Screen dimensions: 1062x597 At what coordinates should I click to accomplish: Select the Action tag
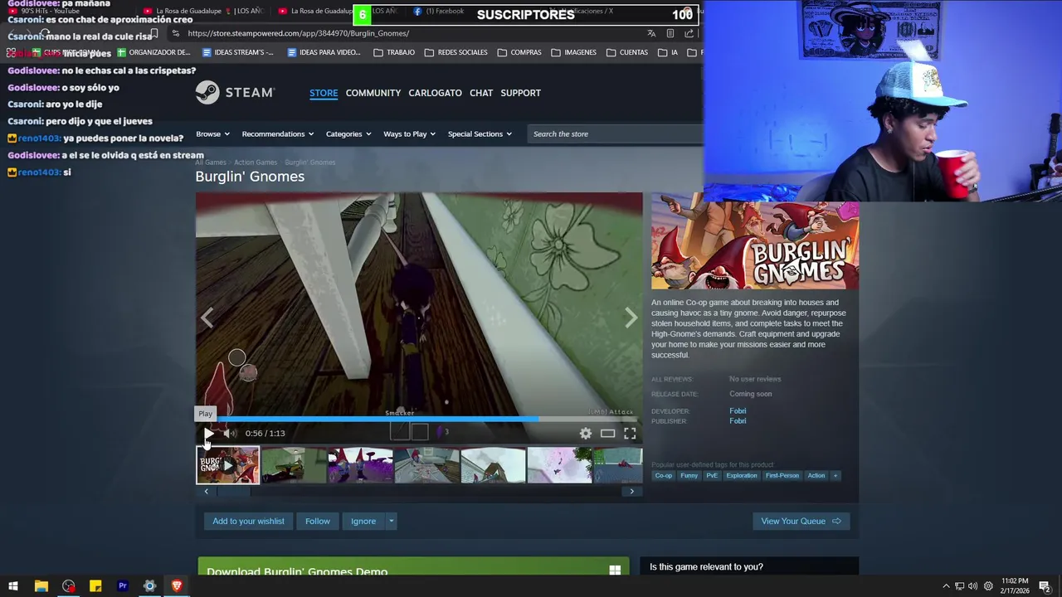point(816,476)
